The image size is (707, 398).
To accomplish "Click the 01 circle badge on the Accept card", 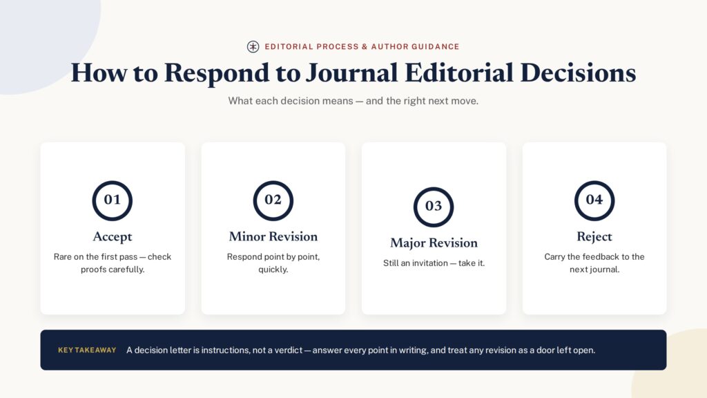I will (x=113, y=200).
